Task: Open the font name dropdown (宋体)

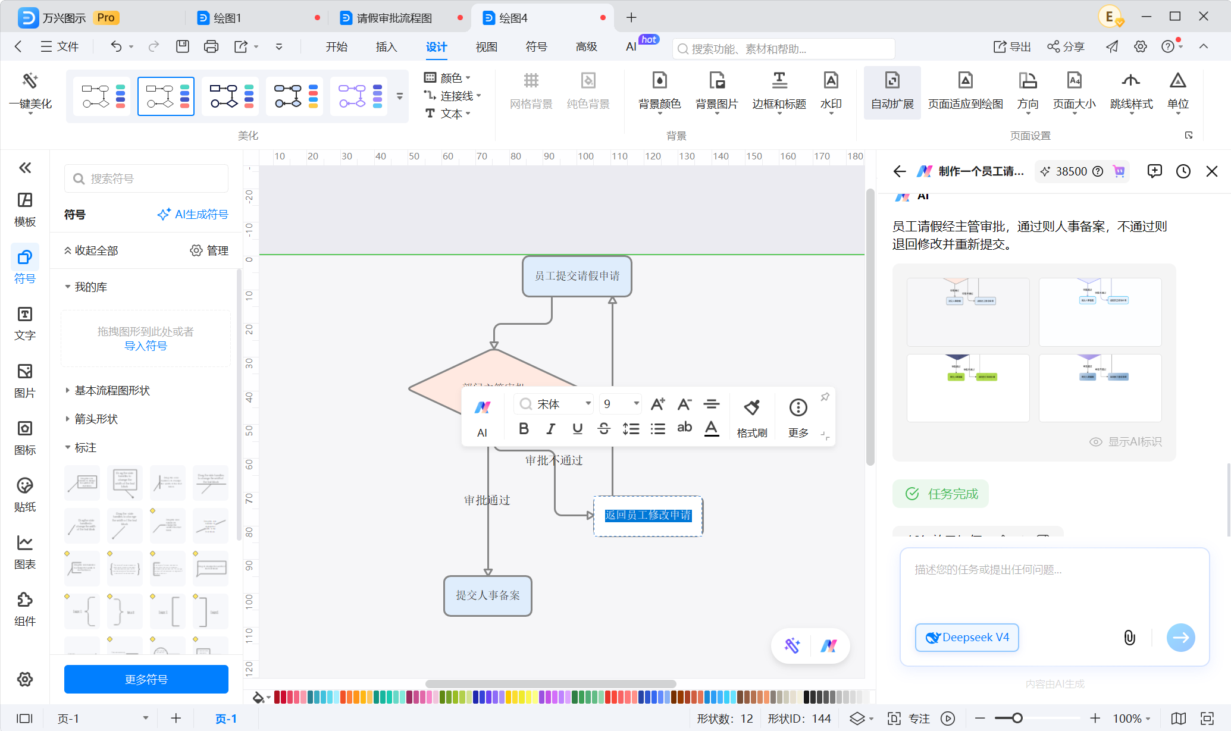Action: click(x=555, y=404)
